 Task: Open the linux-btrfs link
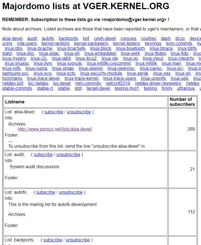187,49
